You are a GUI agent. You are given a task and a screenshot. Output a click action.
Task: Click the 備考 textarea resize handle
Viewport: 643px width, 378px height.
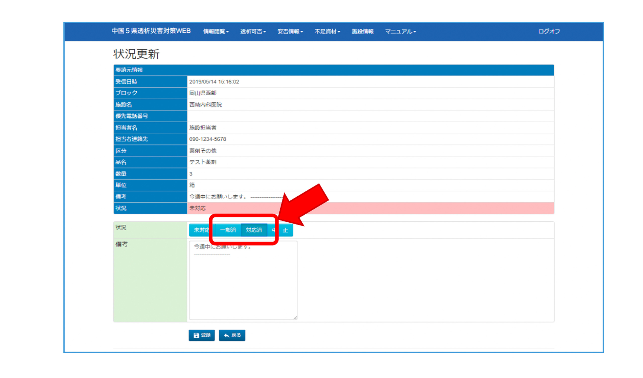click(295, 318)
